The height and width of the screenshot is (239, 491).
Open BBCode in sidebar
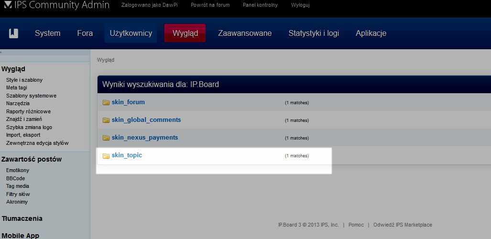[15, 178]
